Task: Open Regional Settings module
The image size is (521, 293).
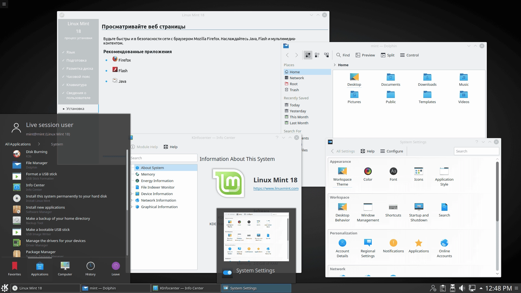Action: click(368, 249)
